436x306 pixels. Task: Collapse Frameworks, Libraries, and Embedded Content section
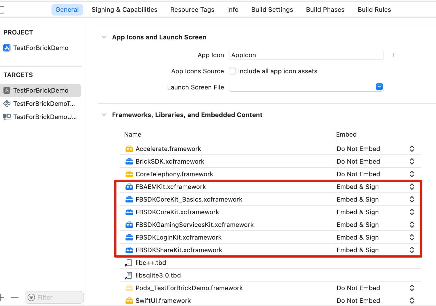tap(104, 115)
